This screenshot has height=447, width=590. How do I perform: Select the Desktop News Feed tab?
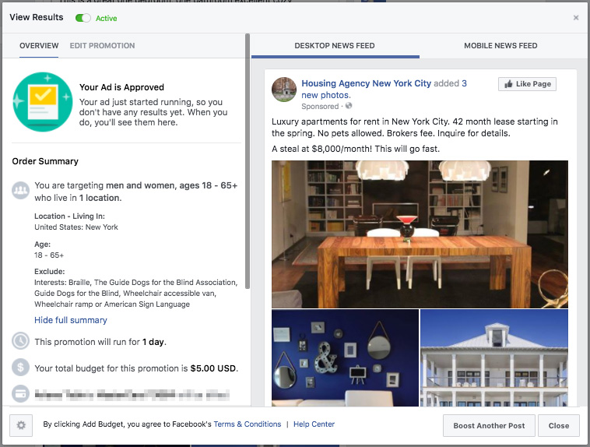335,46
